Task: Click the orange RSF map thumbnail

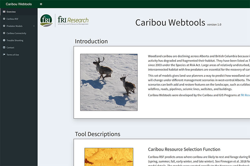Action: click(x=109, y=157)
